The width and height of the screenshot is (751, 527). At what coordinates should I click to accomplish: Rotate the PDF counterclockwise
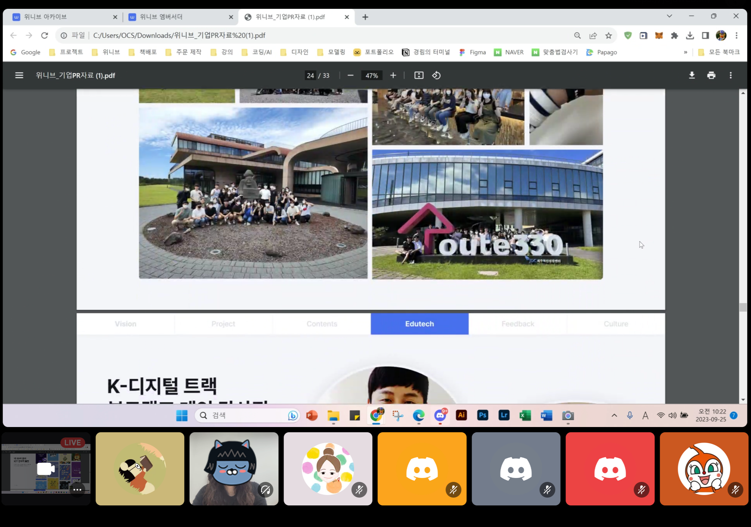[436, 75]
